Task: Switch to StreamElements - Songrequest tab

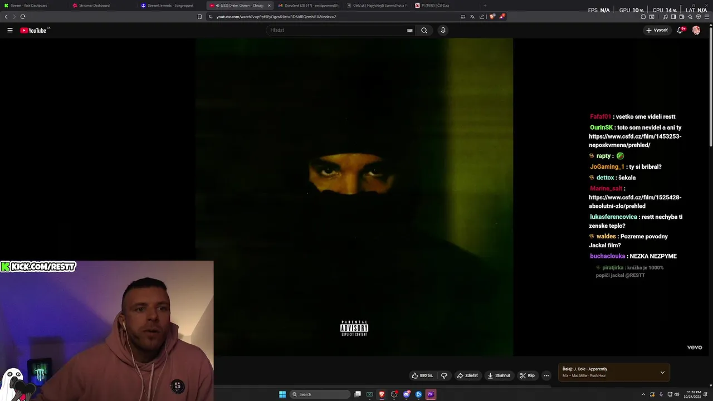Action: pos(170,6)
